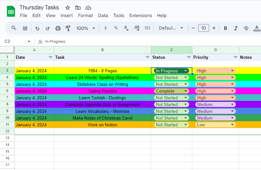Open the Format menu
This screenshot has width=261, height=170.
(x=85, y=15)
